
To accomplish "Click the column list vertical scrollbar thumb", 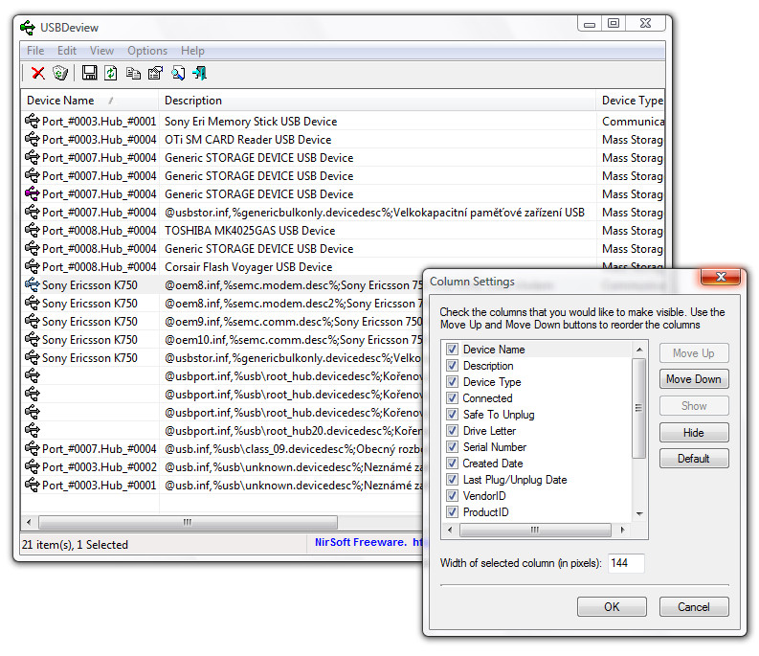I will (x=639, y=408).
